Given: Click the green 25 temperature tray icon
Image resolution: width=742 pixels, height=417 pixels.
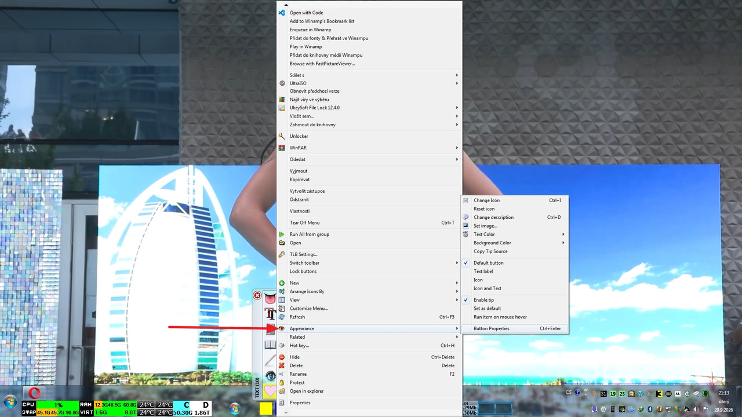Looking at the screenshot, I should pyautogui.click(x=622, y=394).
